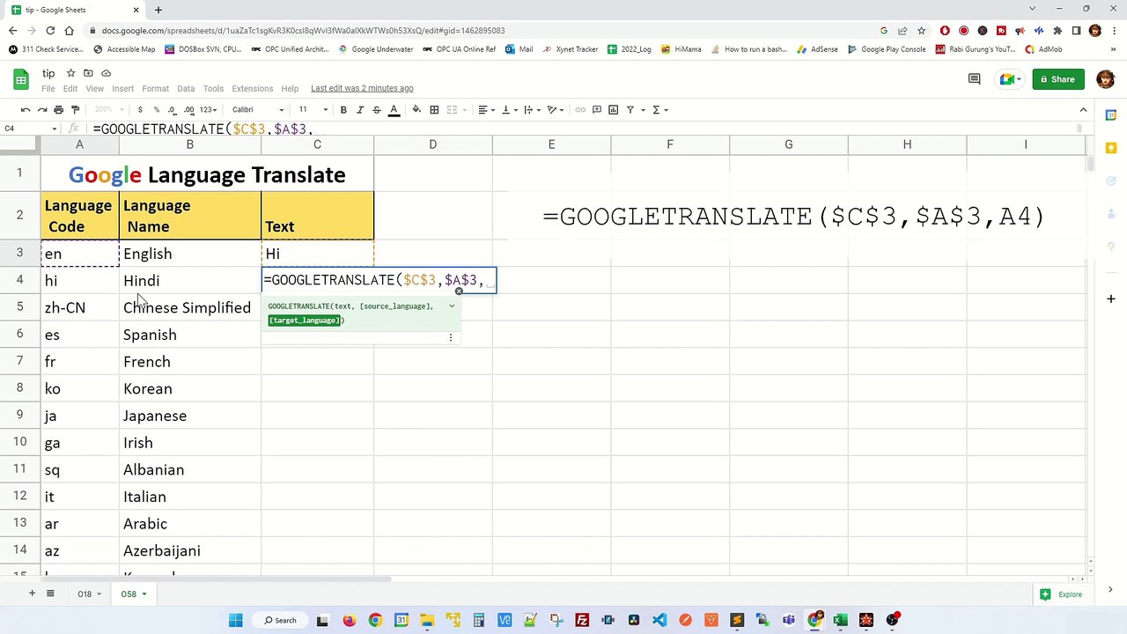Viewport: 1127px width, 634px height.
Task: Click the add-ons plus icon in side panel
Action: [1111, 299]
